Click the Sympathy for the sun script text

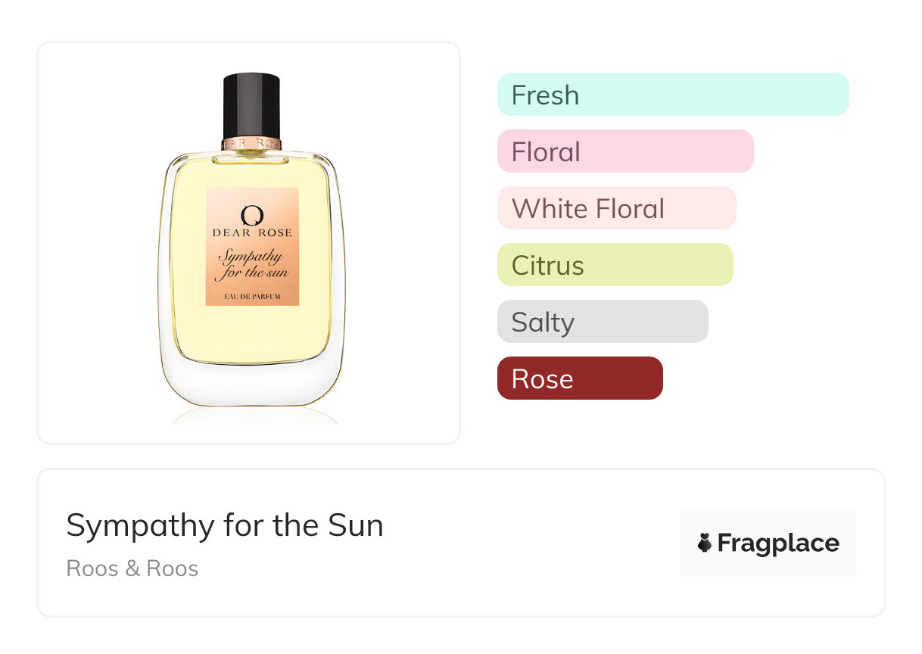pyautogui.click(x=252, y=264)
